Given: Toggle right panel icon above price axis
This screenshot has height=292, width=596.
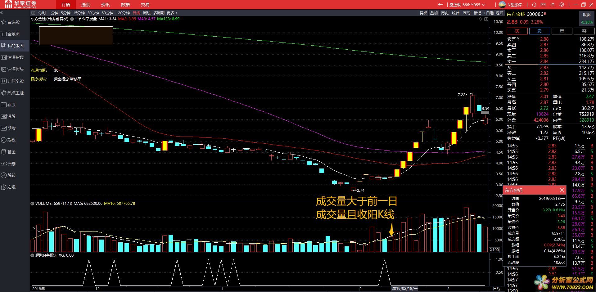Looking at the screenshot, I should point(486,19).
